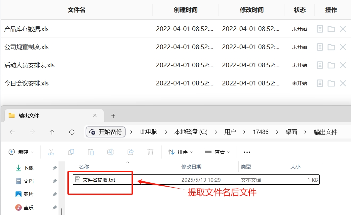Open the 排序 sort dropdown

pyautogui.click(x=180, y=152)
